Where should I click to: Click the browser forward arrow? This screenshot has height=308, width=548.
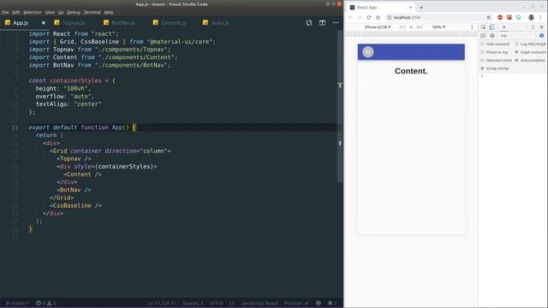tap(360, 17)
